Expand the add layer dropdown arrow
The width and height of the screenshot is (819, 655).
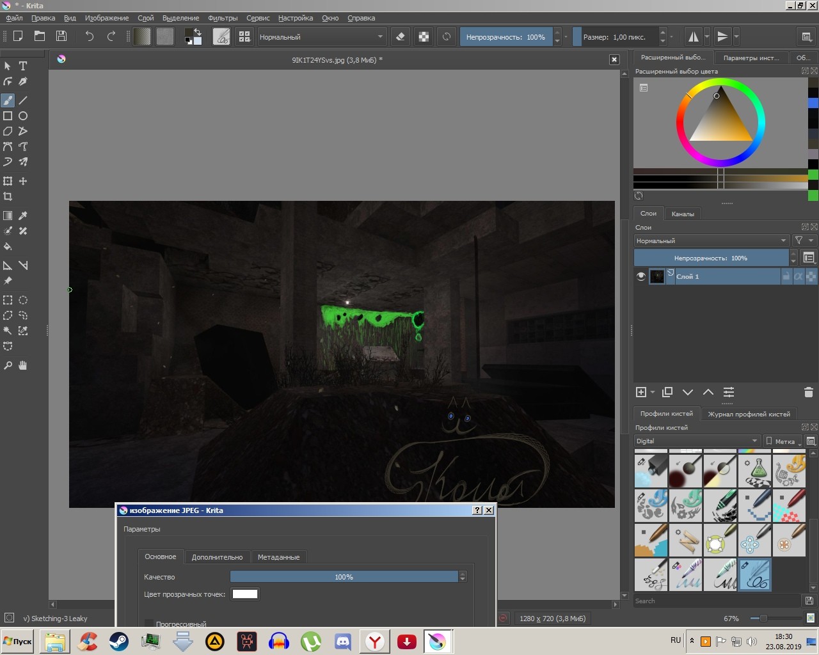tap(653, 392)
